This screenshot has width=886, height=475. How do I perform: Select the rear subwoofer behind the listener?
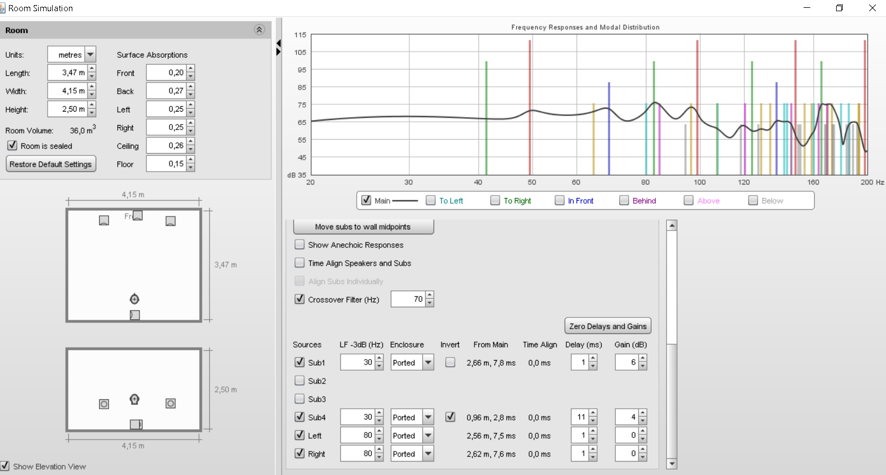click(135, 315)
